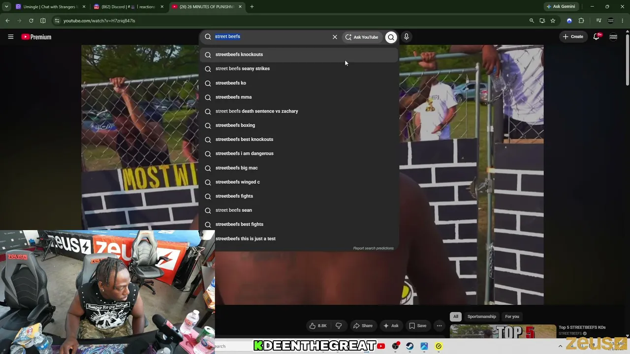Clear the search box with the X
This screenshot has width=630, height=354.
point(335,37)
